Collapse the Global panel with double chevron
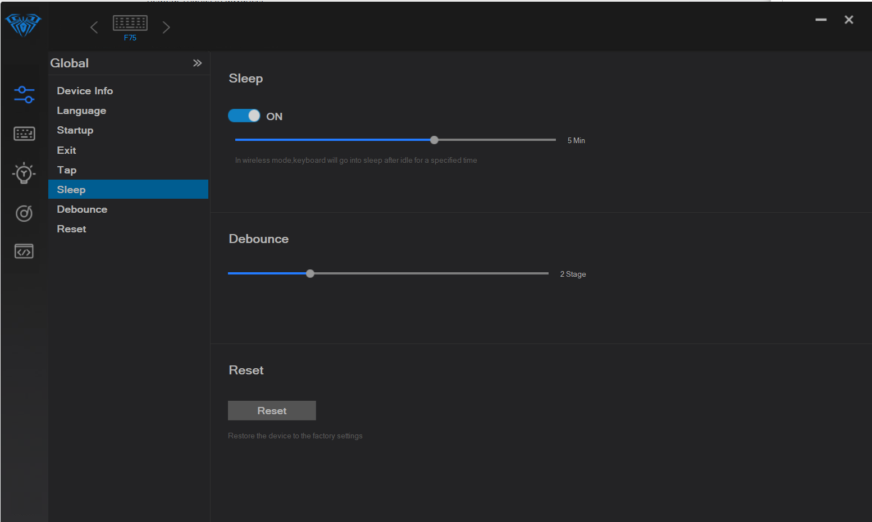The image size is (872, 522). [197, 63]
